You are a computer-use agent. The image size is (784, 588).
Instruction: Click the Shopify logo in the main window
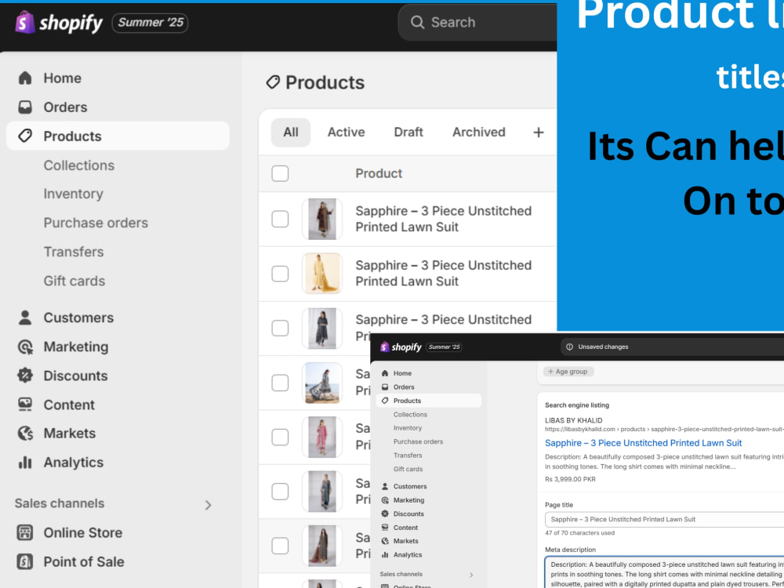pos(59,23)
